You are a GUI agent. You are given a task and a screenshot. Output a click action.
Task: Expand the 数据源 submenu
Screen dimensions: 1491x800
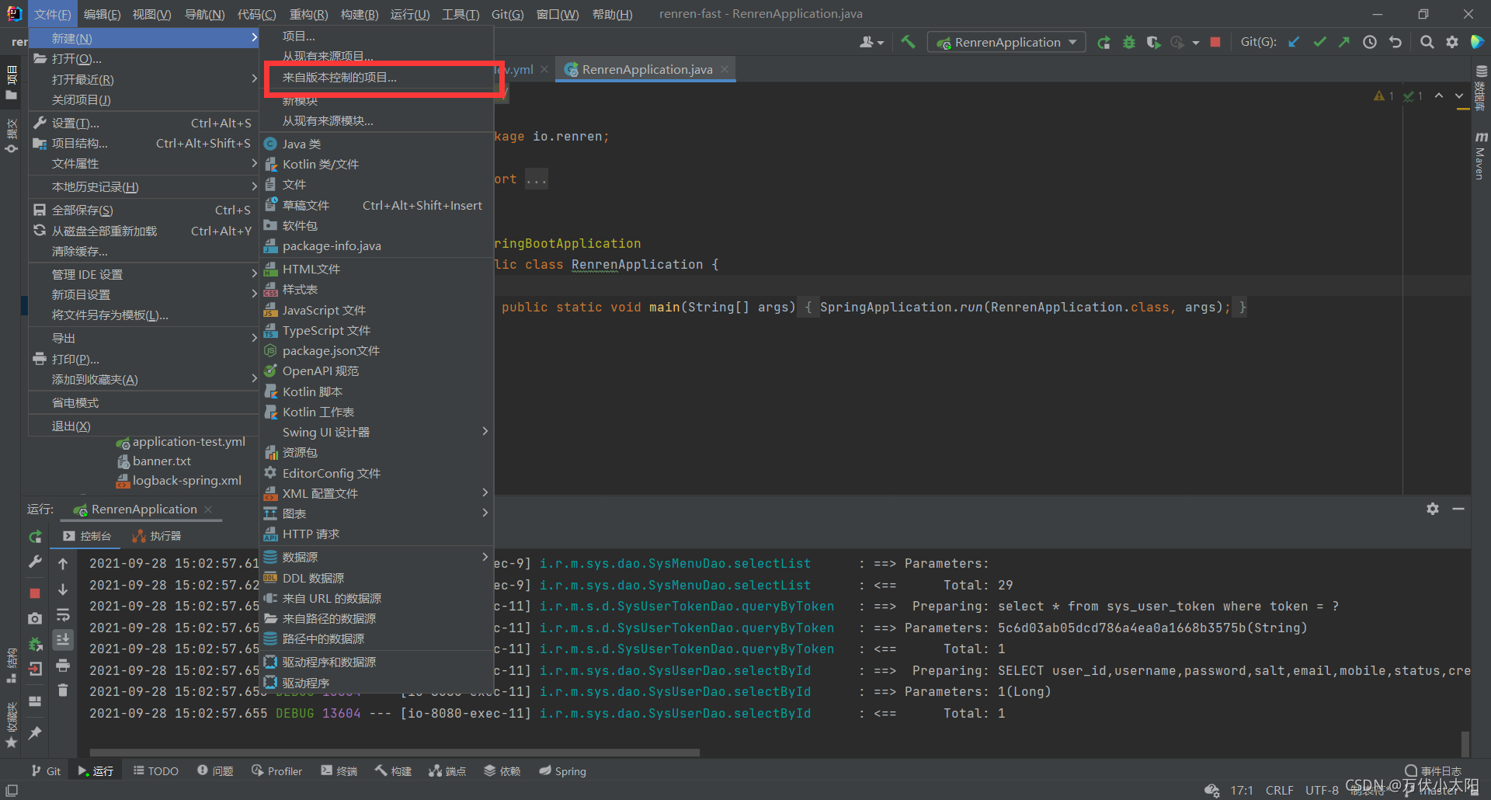(377, 557)
